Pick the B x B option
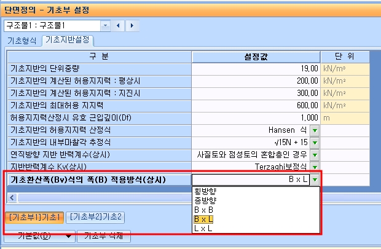 tap(203, 210)
